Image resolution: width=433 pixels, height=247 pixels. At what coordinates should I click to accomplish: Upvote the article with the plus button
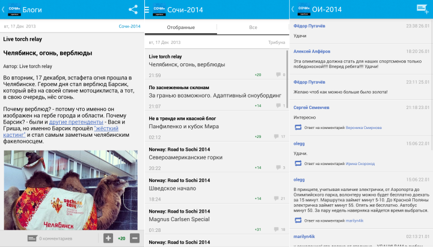pos(108,238)
